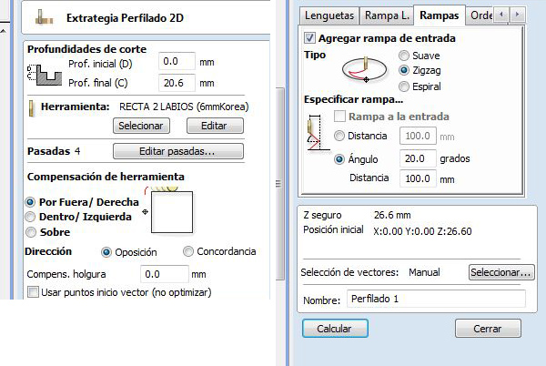Screen dimensions: 546x366
Task: Set direction to Concordancia
Action: click(x=188, y=251)
